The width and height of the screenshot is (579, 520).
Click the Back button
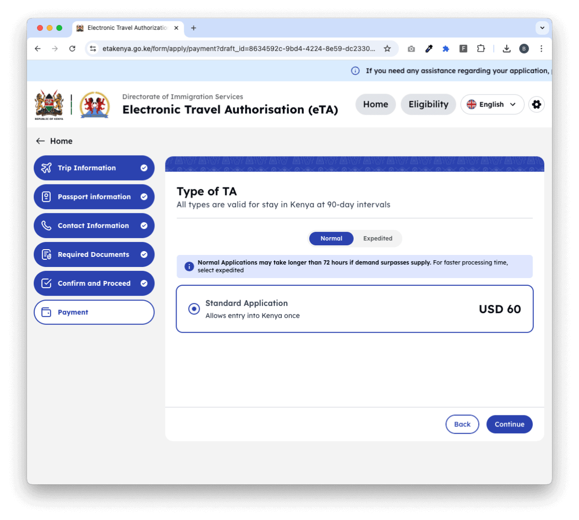[462, 424]
